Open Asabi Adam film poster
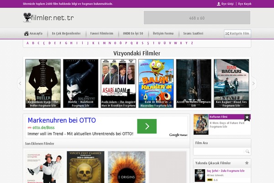The width and height of the screenshot is (274, 183). pyautogui.click(x=118, y=83)
